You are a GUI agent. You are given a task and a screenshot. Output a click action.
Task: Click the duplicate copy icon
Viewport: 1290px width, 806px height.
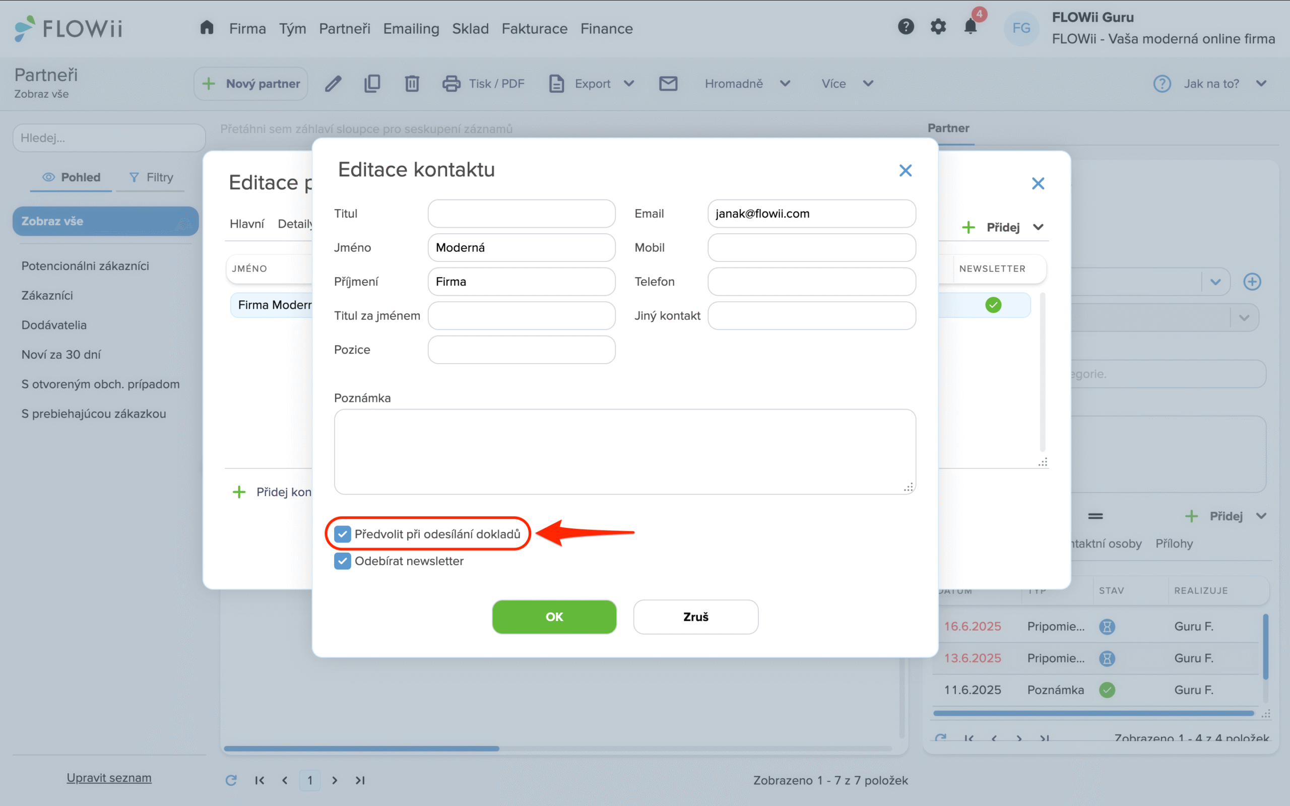(372, 84)
